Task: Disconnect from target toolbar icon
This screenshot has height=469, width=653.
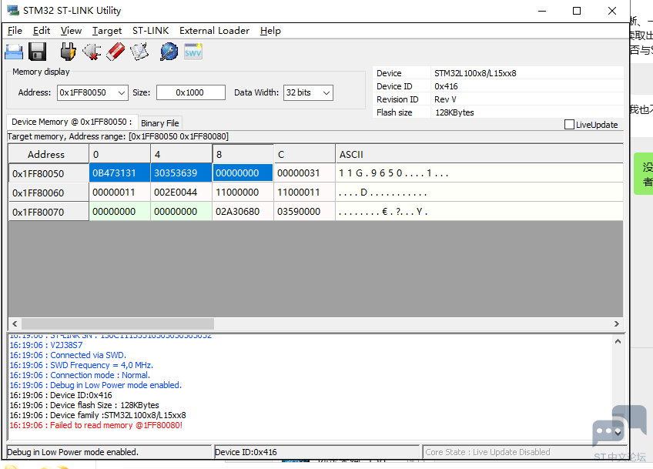Action: [92, 52]
